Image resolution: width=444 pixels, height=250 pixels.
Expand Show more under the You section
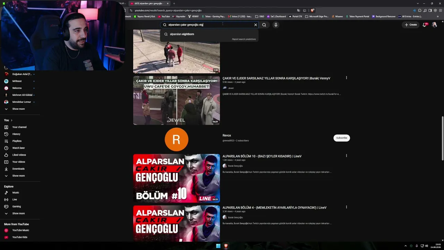click(x=18, y=176)
